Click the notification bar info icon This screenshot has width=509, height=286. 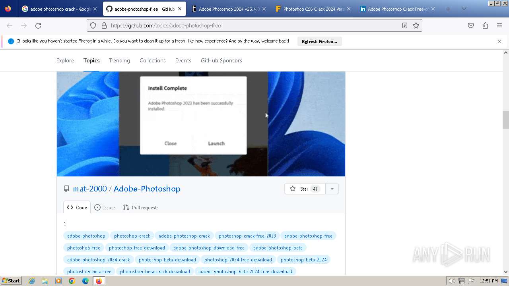(x=11, y=41)
